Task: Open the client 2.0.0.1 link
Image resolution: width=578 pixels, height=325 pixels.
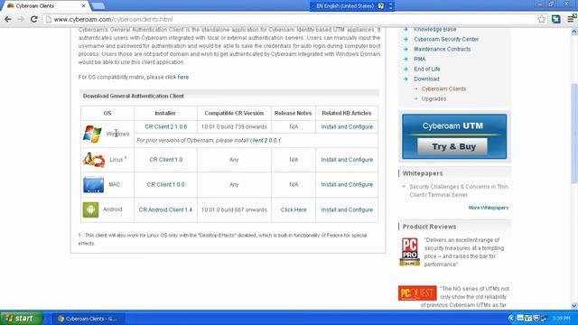Action: click(266, 141)
